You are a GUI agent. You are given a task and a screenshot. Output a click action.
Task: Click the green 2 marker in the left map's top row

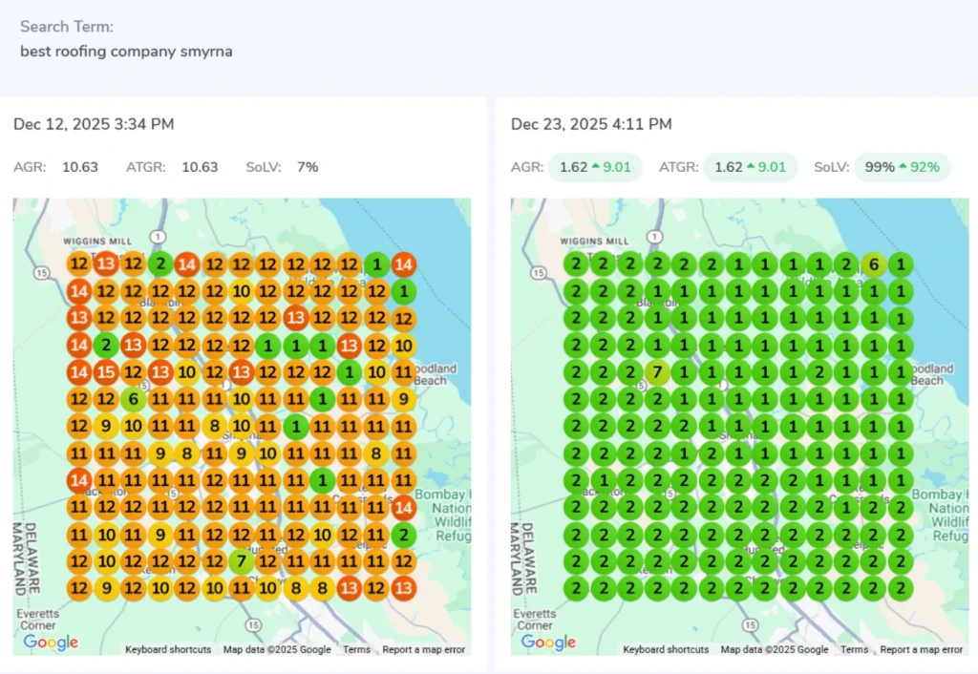tap(159, 265)
